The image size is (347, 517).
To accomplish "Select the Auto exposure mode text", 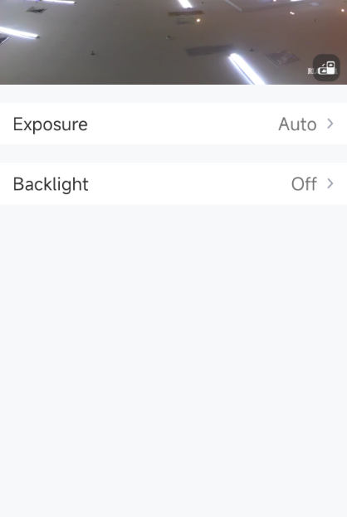I will point(297,124).
